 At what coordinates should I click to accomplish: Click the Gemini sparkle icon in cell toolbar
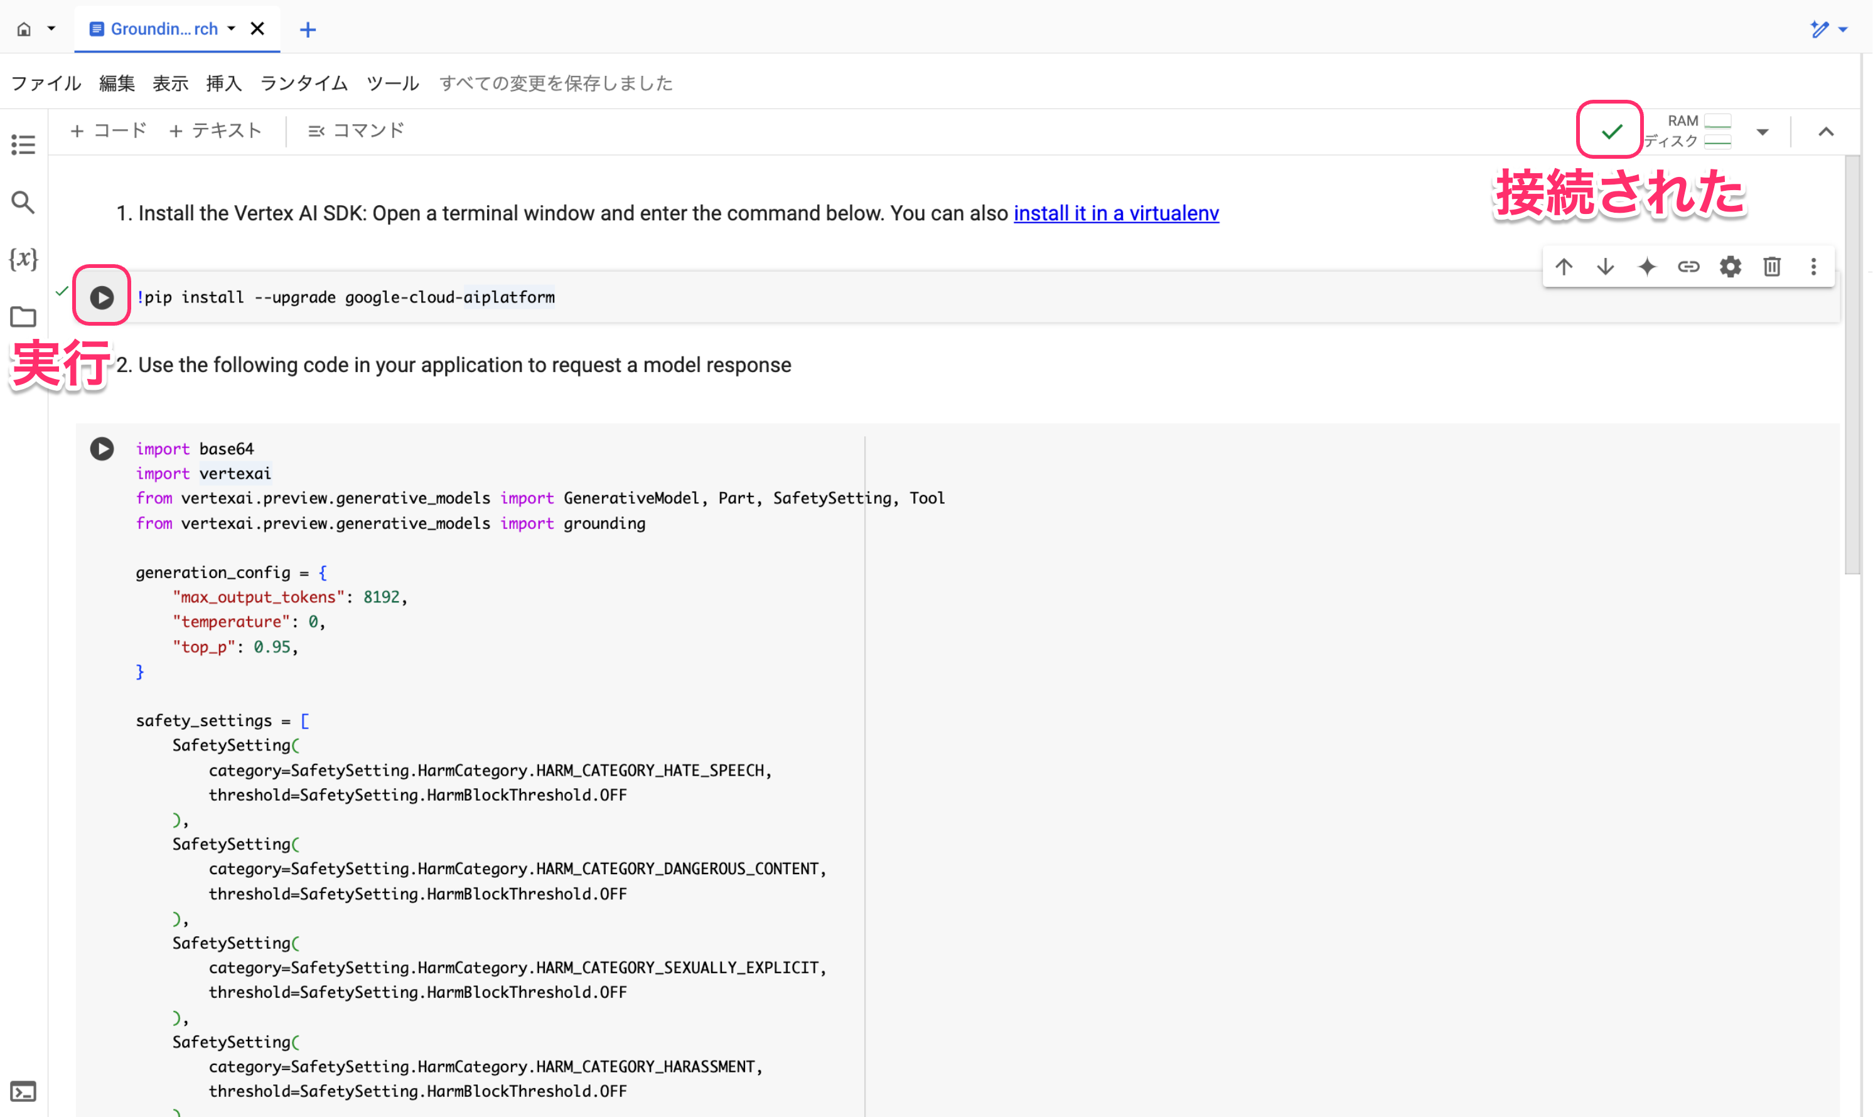(x=1647, y=267)
